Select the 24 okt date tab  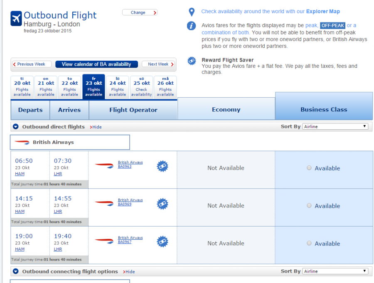pyautogui.click(x=117, y=86)
